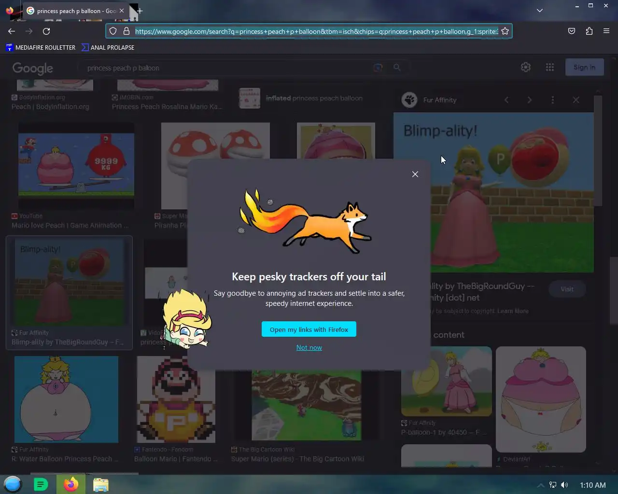The width and height of the screenshot is (618, 494).
Task: Go back with browser back arrow
Action: tap(12, 31)
